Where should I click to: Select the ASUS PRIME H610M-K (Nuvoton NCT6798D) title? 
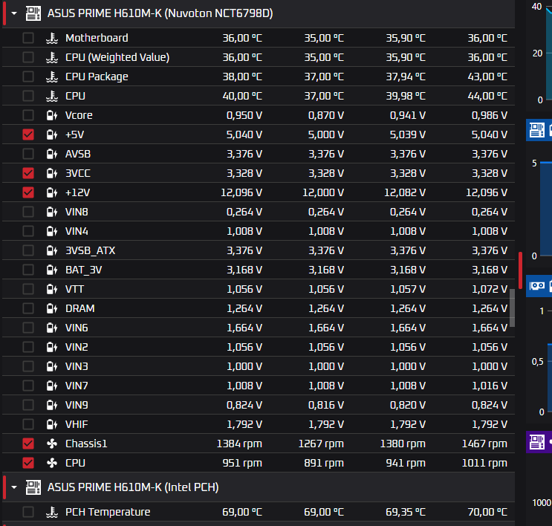[160, 13]
